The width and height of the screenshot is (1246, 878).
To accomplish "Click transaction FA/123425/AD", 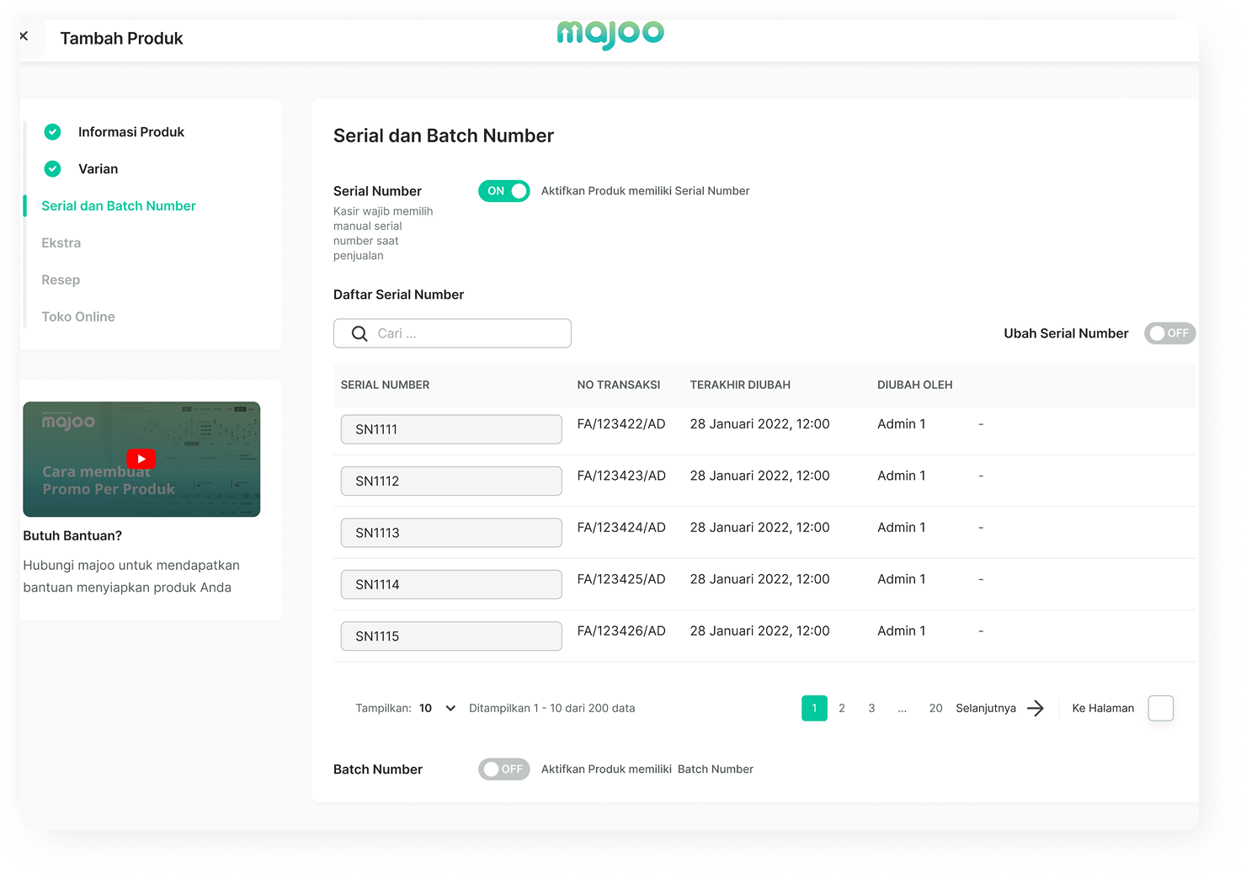I will (621, 579).
